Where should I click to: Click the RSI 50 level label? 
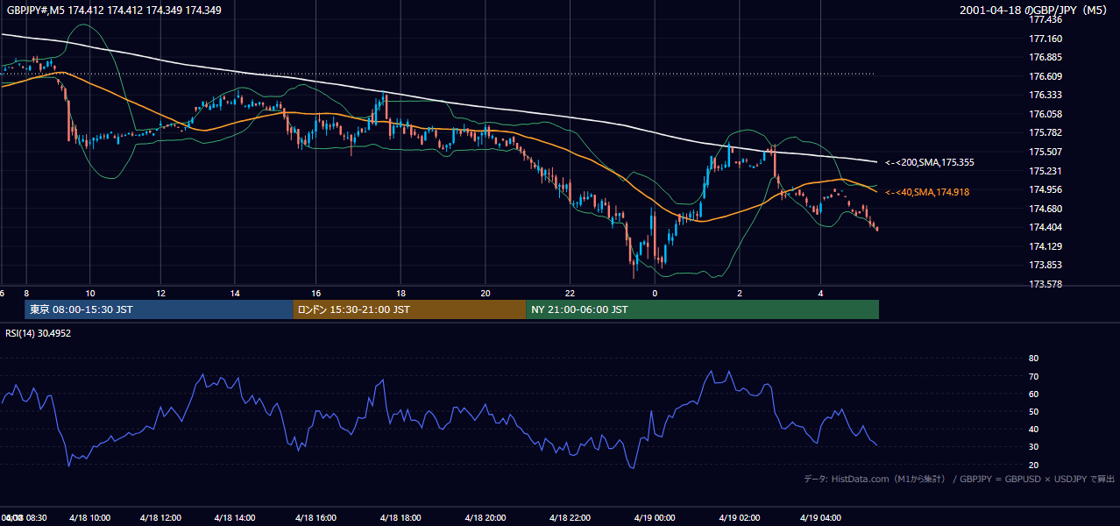(1033, 411)
